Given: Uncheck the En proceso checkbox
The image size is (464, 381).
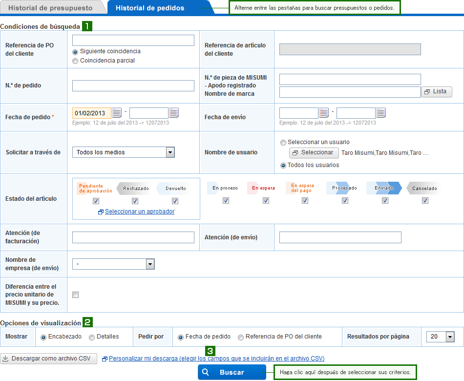Looking at the screenshot, I should pyautogui.click(x=226, y=200).
